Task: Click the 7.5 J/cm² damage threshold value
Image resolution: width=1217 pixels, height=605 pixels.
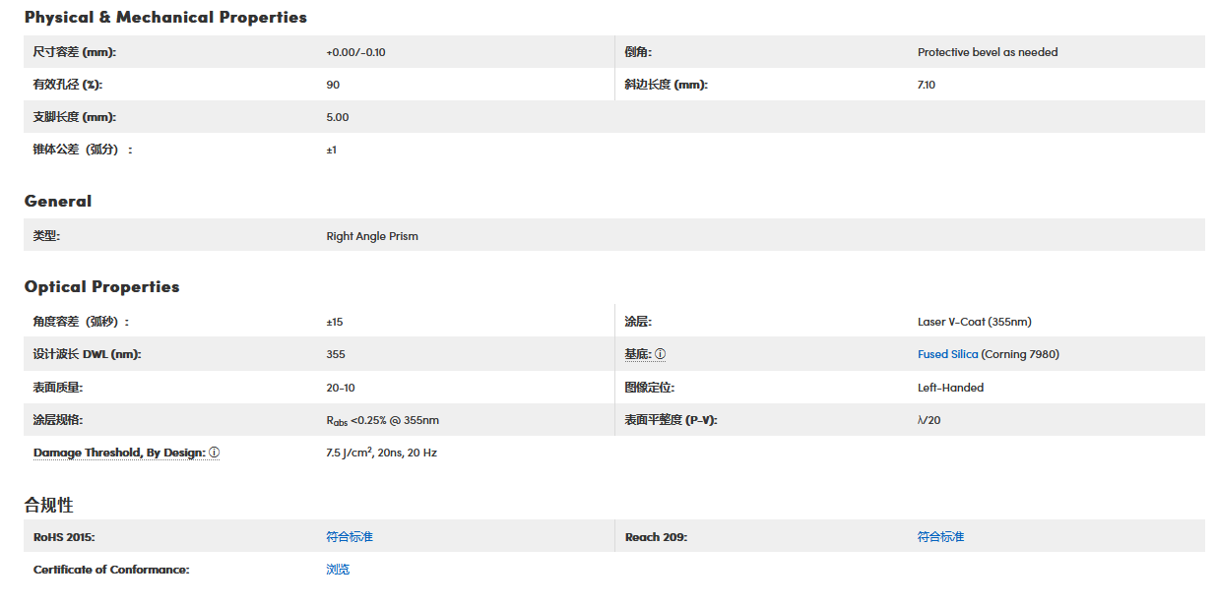Action: click(x=381, y=453)
